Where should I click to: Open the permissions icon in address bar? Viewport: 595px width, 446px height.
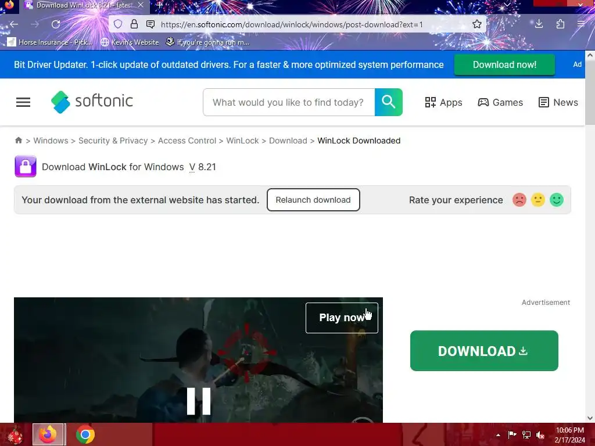[150, 24]
